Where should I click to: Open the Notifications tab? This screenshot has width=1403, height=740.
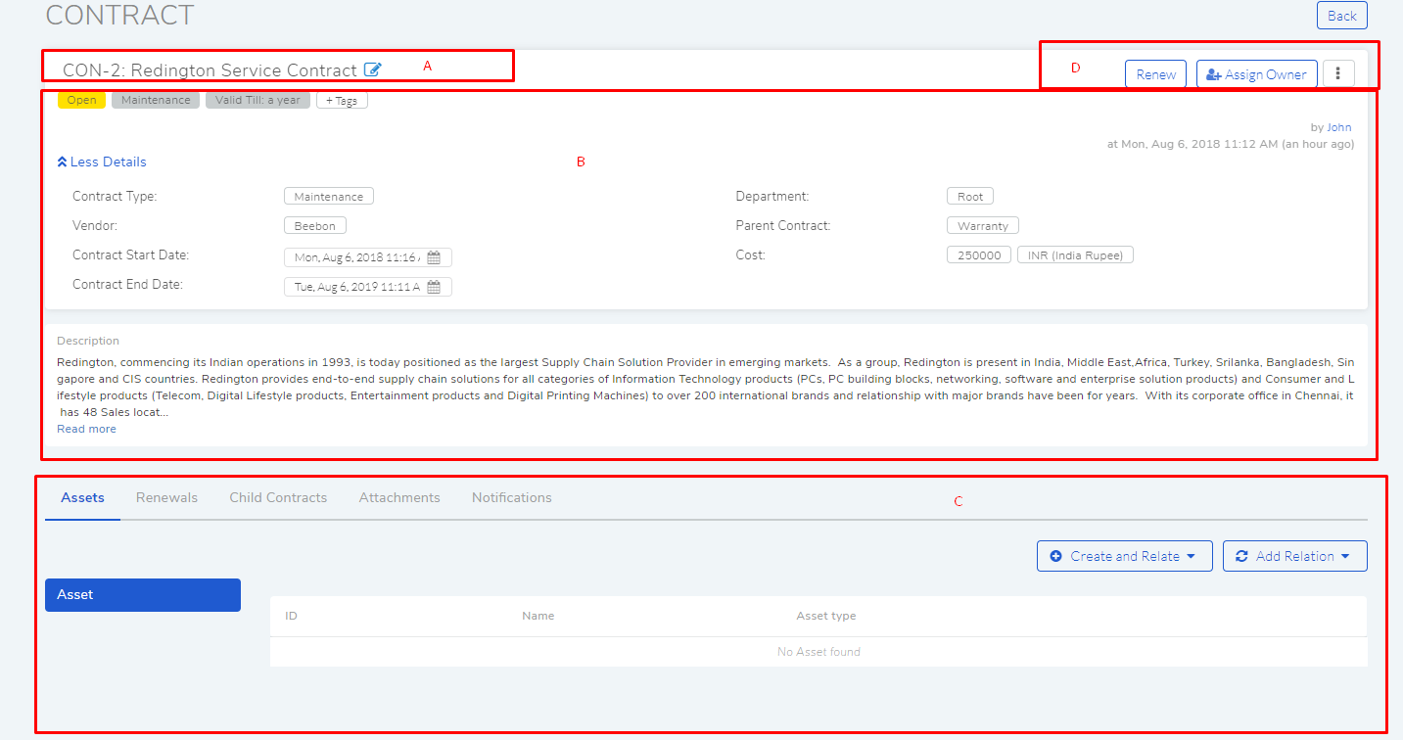512,497
